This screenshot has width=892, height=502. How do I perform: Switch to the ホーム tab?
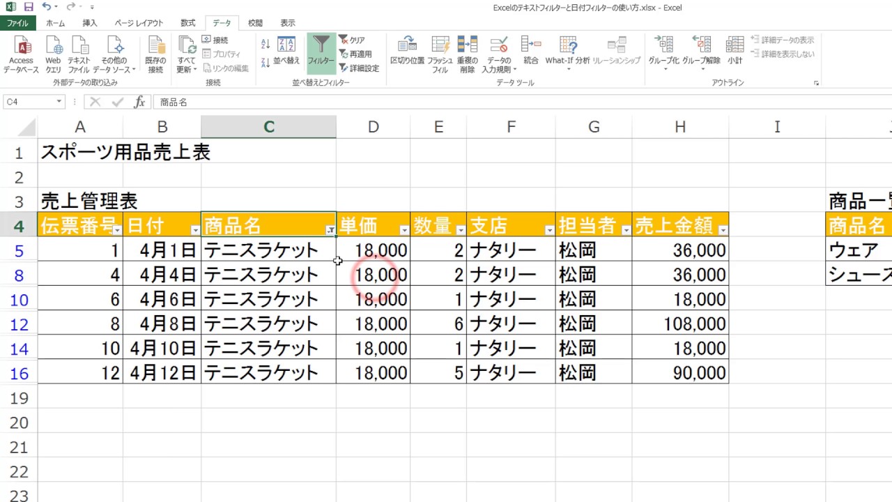point(55,23)
